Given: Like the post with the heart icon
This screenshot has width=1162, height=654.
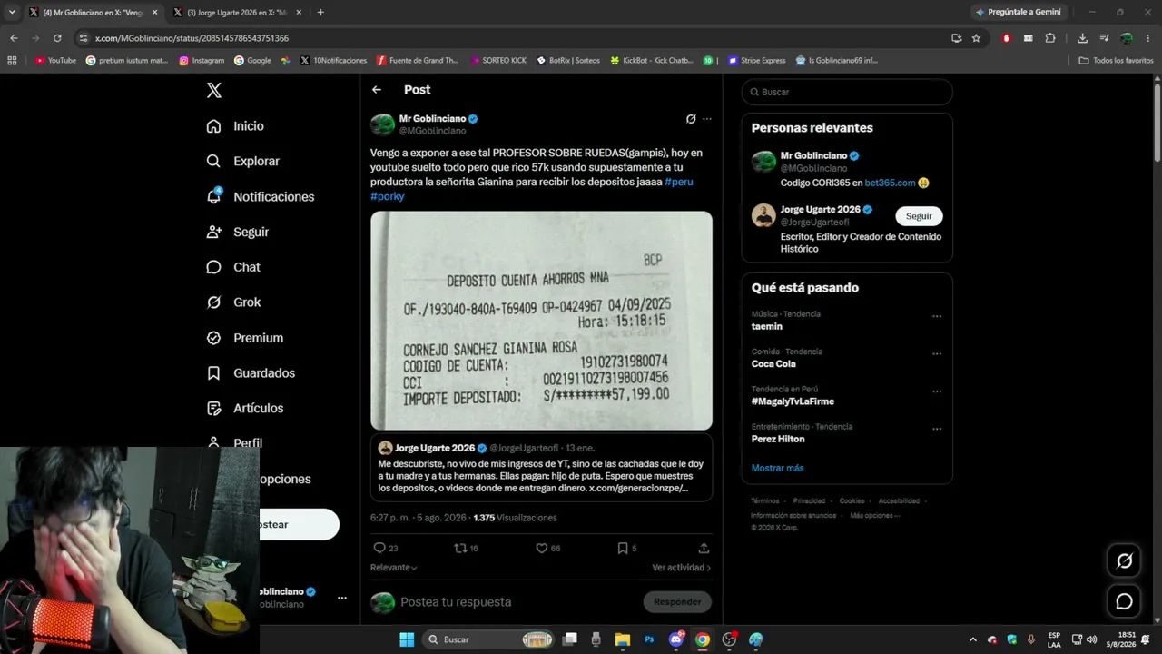Looking at the screenshot, I should (x=541, y=548).
